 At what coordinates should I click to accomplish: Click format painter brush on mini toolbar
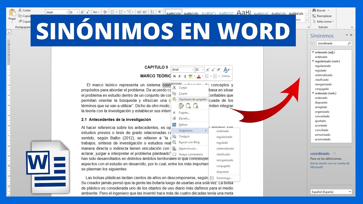[x=218, y=70]
